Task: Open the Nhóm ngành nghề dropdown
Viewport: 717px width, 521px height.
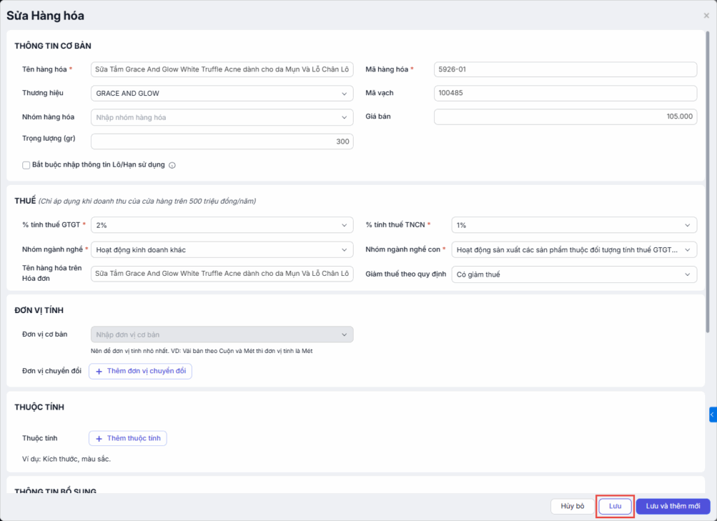Action: coord(222,250)
